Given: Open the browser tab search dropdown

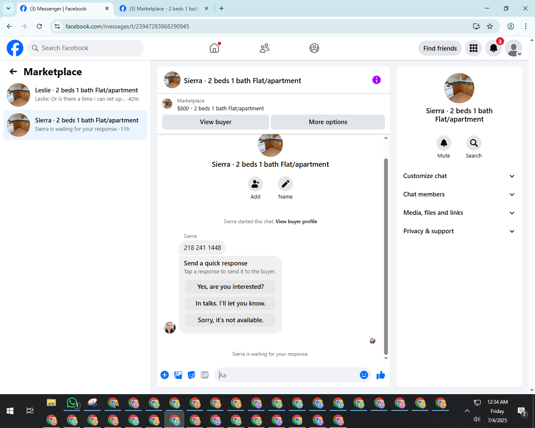Looking at the screenshot, I should [x=8, y=8].
